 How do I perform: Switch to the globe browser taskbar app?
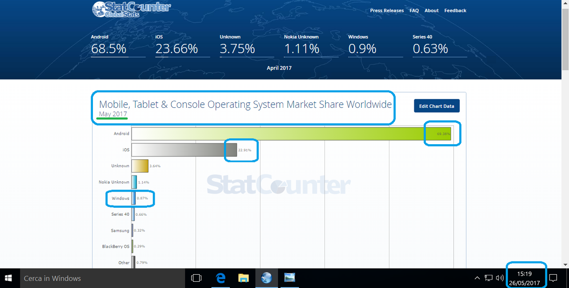tap(266, 278)
